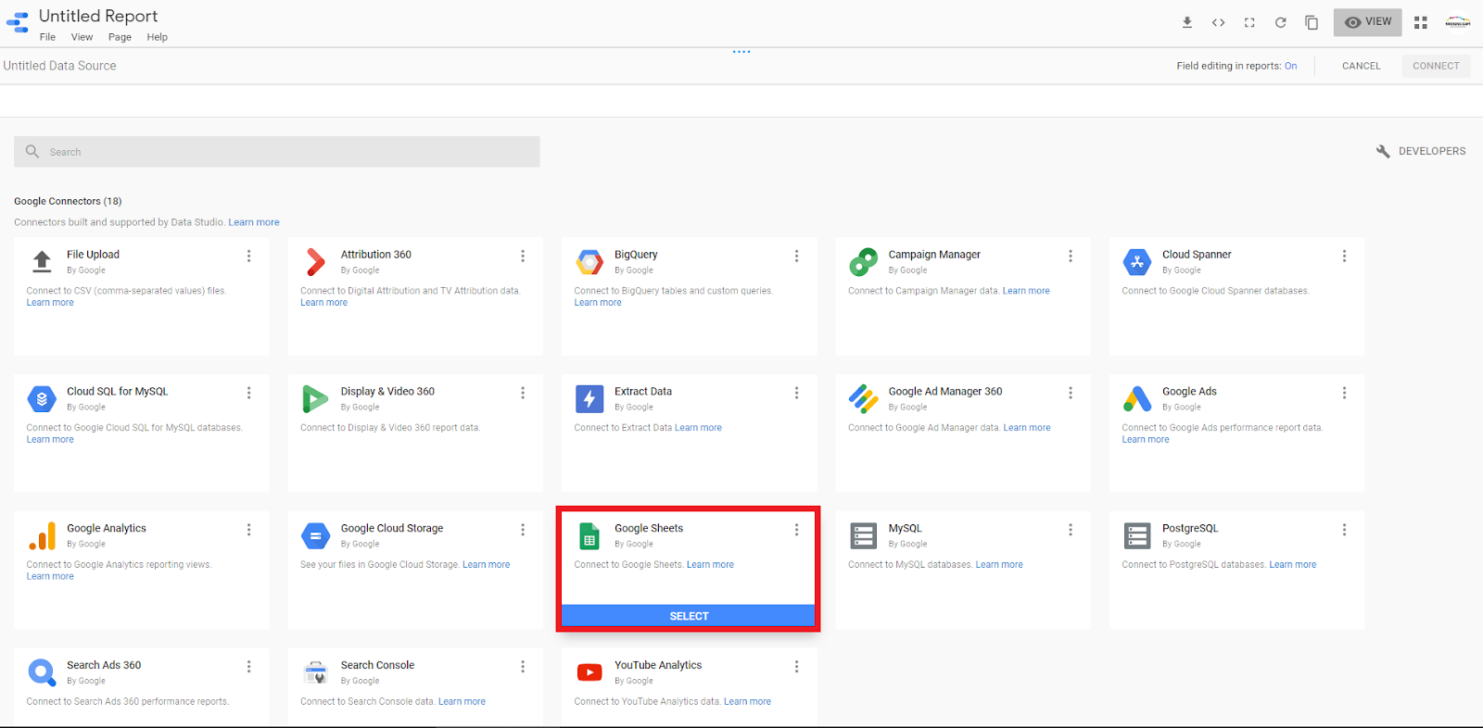Image resolution: width=1483 pixels, height=728 pixels.
Task: Open Extract Data card's three-dot menu
Action: (x=796, y=393)
